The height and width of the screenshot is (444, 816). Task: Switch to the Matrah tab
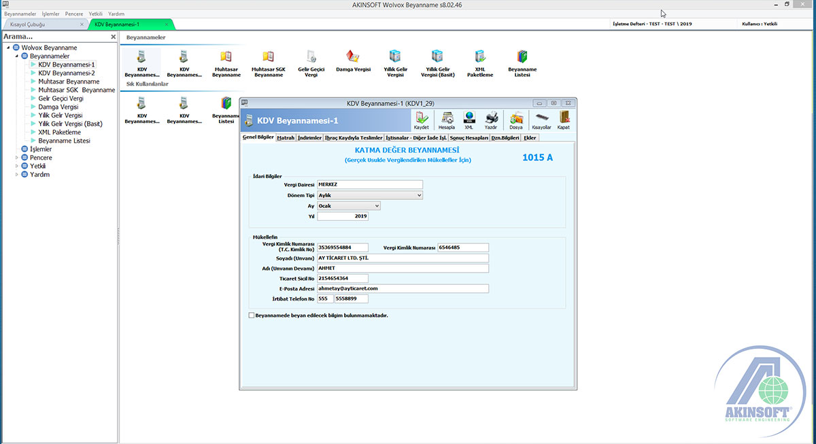tap(286, 137)
